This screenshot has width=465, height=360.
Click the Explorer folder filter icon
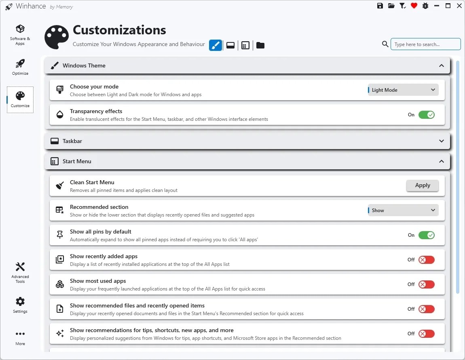coord(260,45)
